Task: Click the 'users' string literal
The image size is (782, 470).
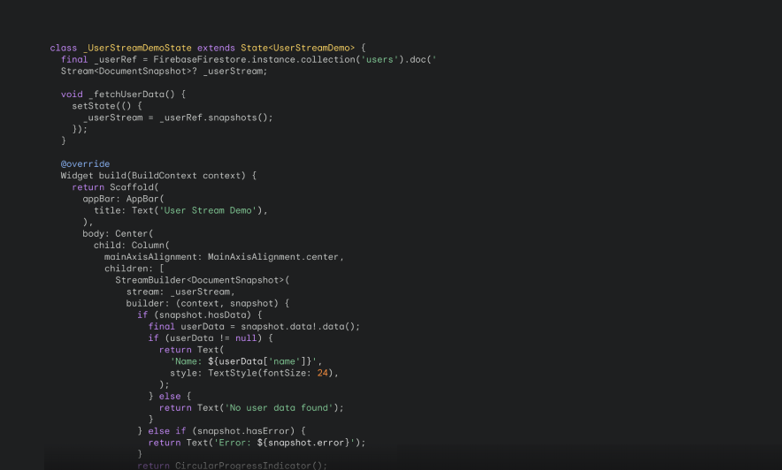Action: click(x=380, y=59)
